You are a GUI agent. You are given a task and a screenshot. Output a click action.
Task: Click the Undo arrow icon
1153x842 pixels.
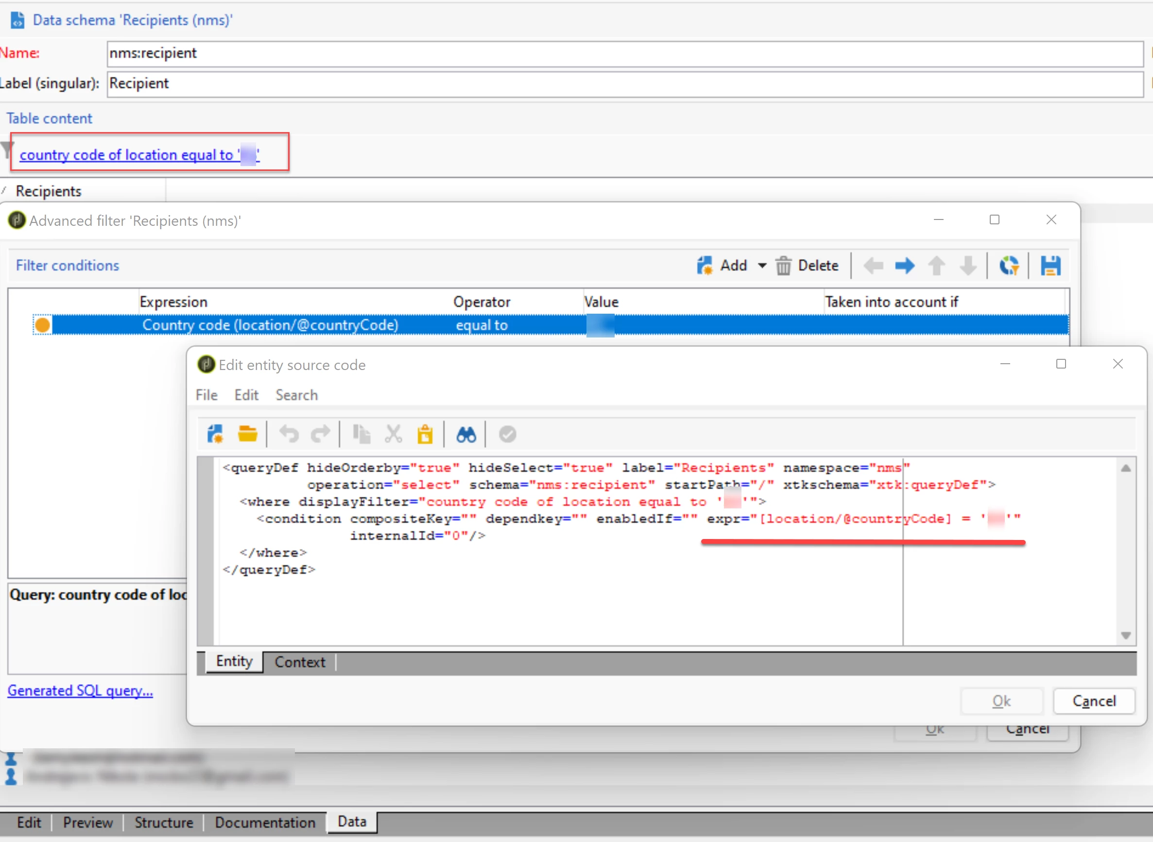point(289,435)
